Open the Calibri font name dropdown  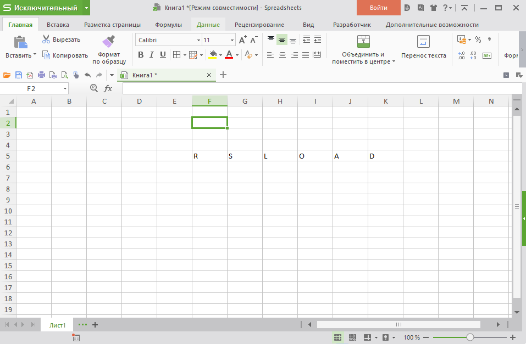(x=198, y=40)
